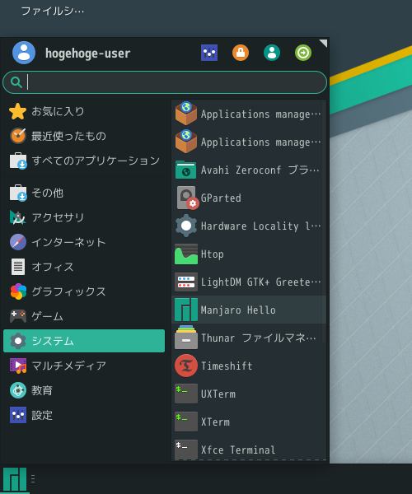Select ゲーム category
412x494 pixels.
[84, 316]
